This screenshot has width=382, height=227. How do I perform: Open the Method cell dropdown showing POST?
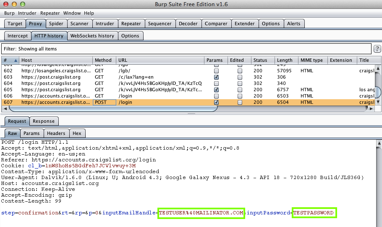click(104, 102)
